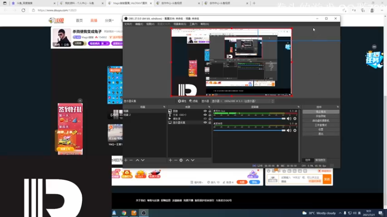Open the Scene Collection (场景集合) menu
This screenshot has height=217, width=387.
179,24
